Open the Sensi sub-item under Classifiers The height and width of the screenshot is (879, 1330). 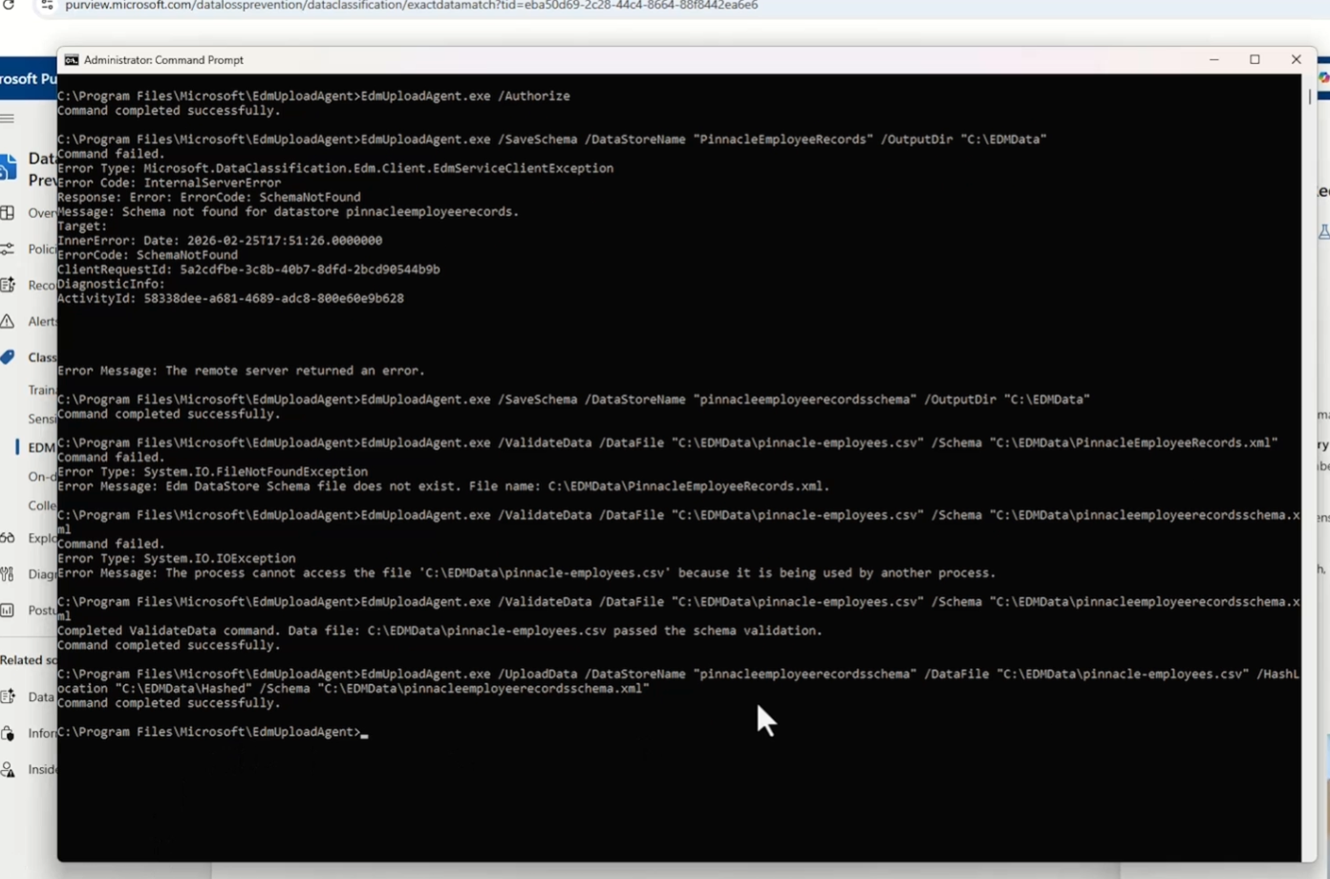click(x=41, y=418)
